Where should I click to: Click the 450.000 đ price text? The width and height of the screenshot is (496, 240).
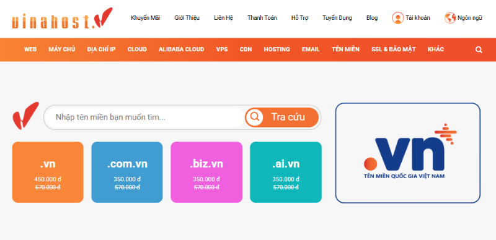(48, 179)
